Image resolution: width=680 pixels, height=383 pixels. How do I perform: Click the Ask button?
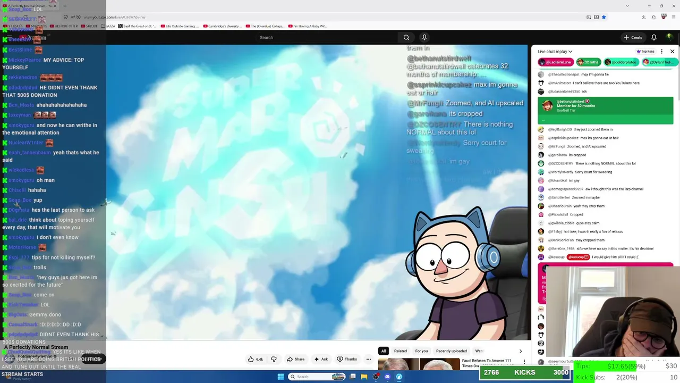point(321,359)
